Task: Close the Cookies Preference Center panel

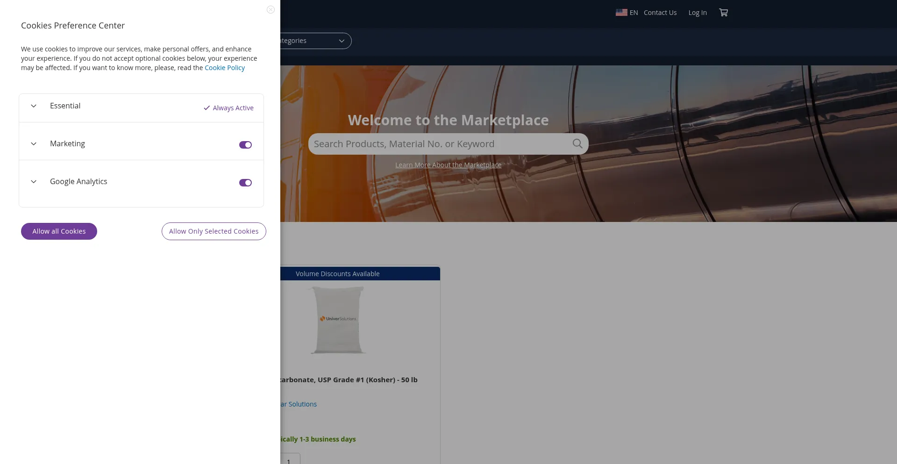Action: click(x=271, y=10)
